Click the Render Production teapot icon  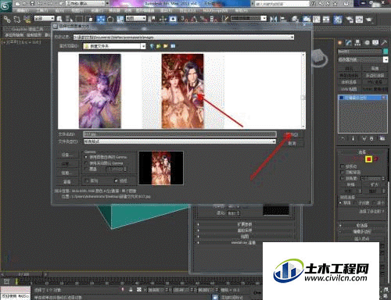369,20
